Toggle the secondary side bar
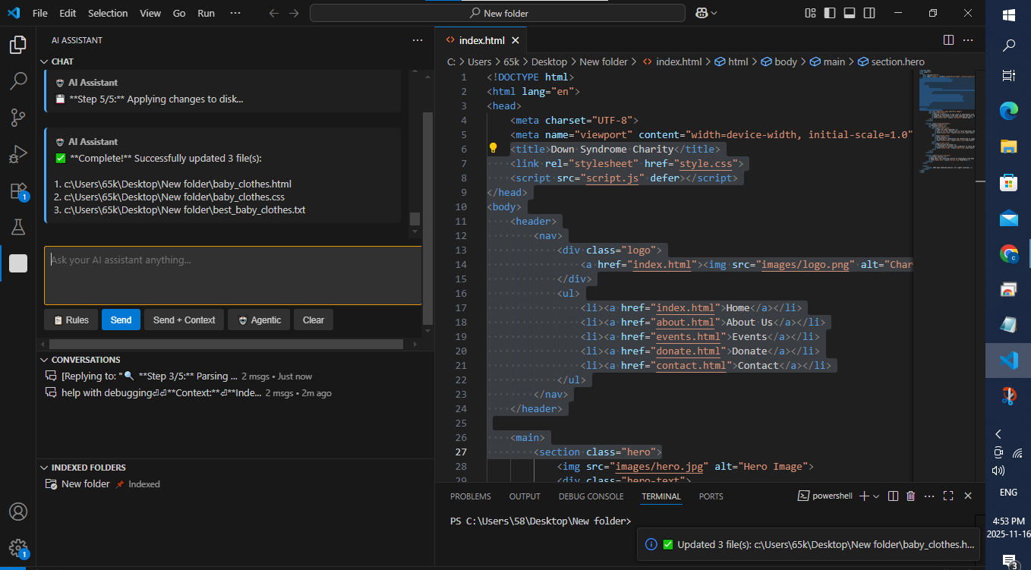 869,13
